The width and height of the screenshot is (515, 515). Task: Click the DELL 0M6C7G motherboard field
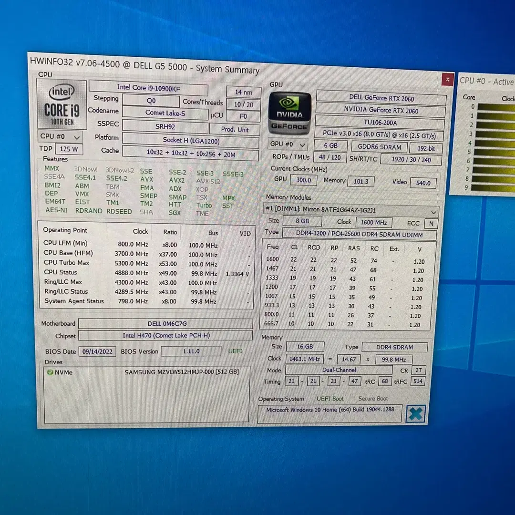(x=166, y=323)
